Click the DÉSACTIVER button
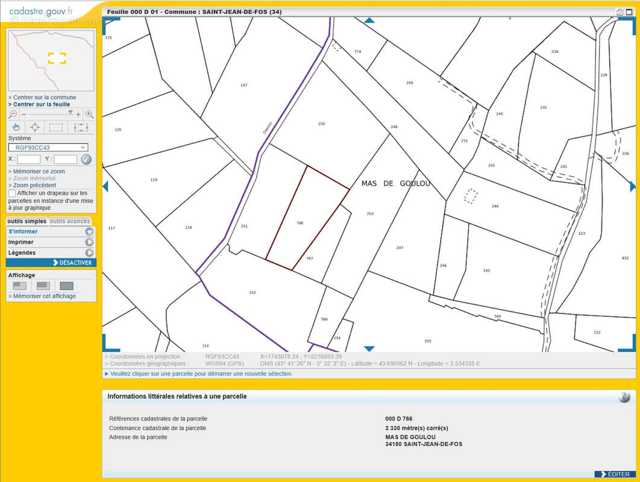640x482 pixels. coord(72,263)
